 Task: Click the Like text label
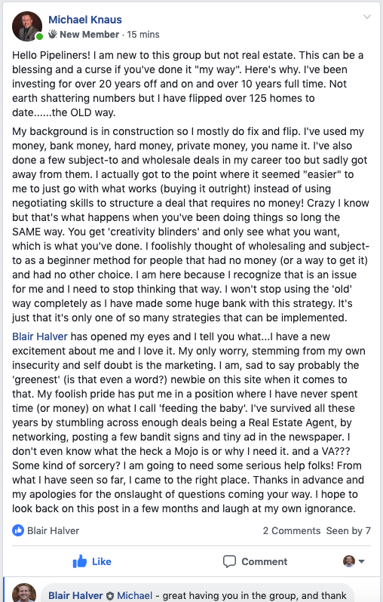[x=102, y=561]
